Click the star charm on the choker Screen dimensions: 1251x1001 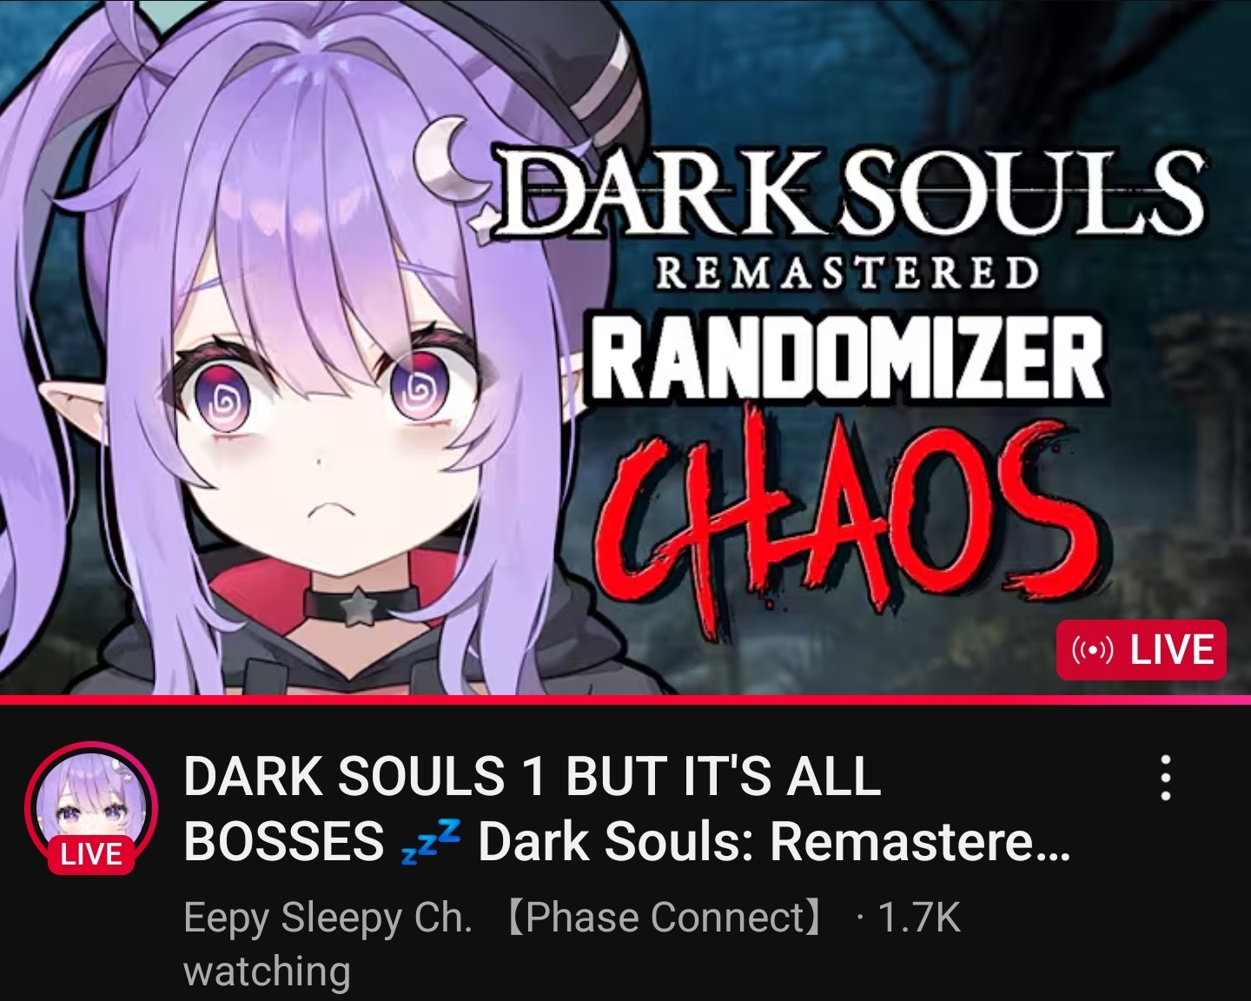355,606
